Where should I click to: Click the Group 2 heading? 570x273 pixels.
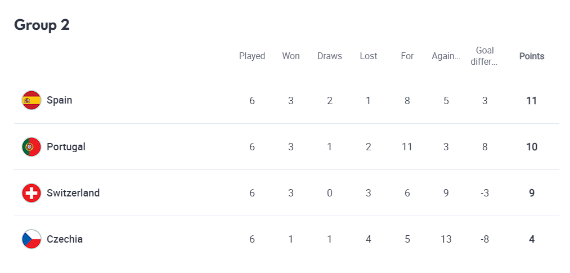(42, 25)
